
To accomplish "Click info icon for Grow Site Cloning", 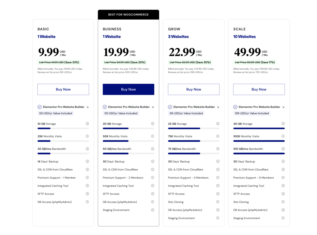I will coord(218,202).
